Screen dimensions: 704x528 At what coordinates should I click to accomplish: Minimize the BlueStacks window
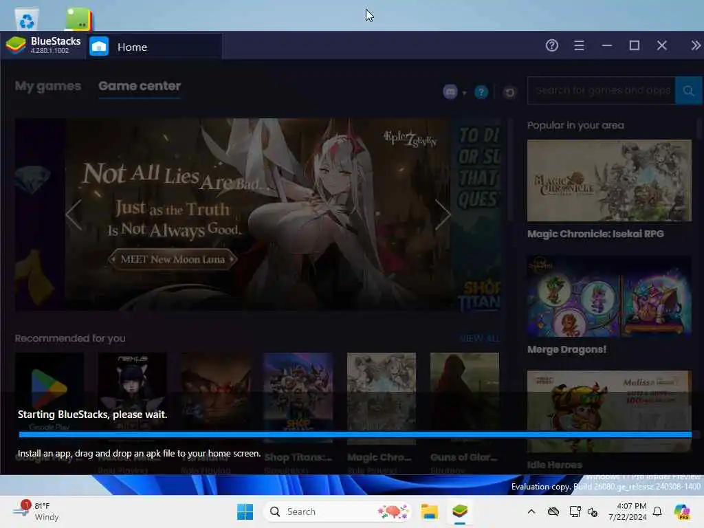[x=607, y=45]
